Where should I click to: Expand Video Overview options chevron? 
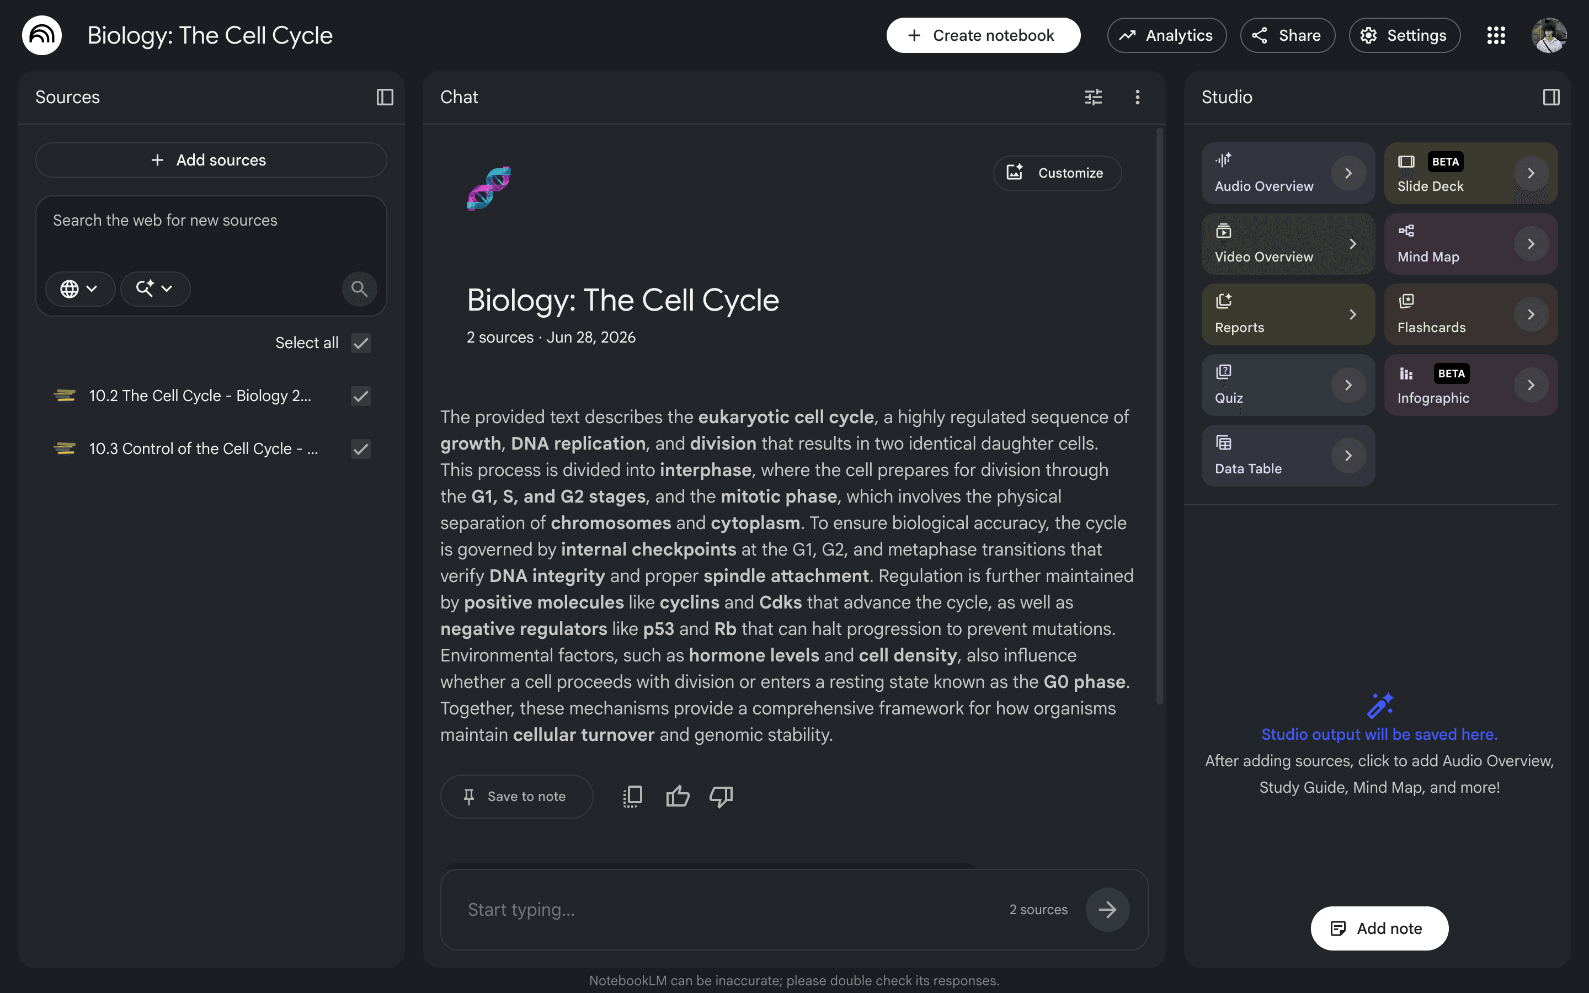tap(1353, 244)
